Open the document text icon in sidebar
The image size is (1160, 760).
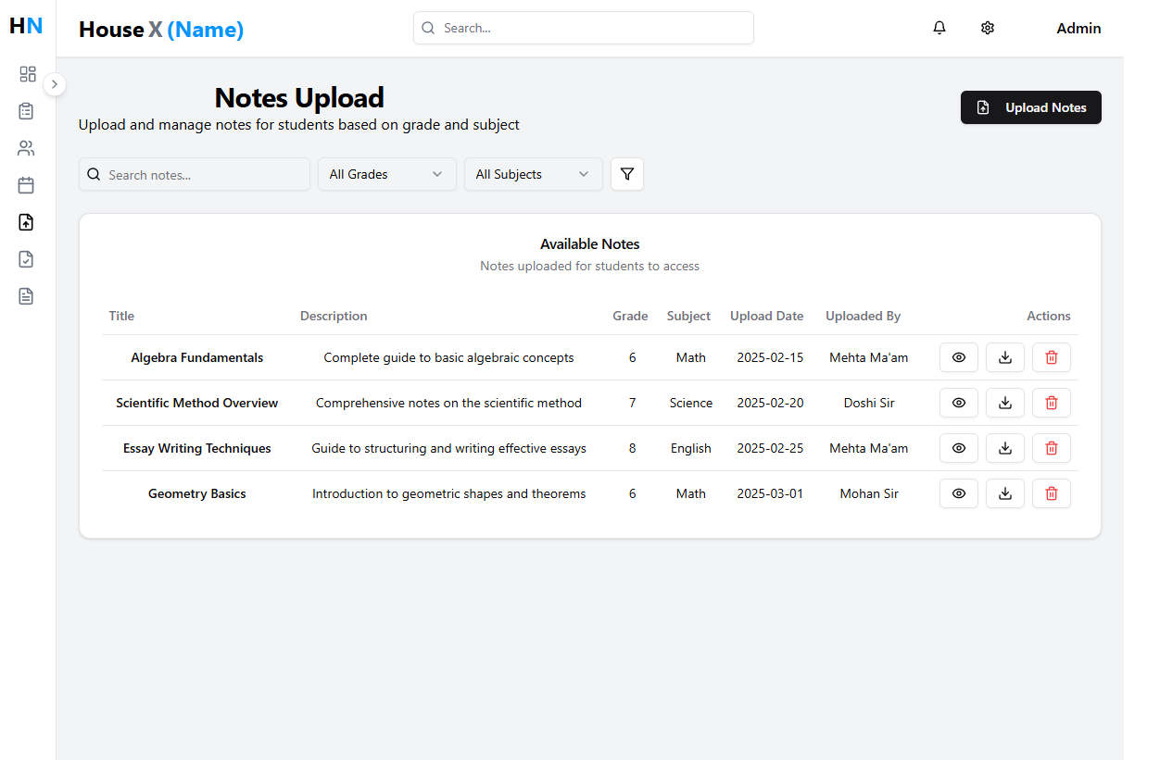pyautogui.click(x=27, y=296)
